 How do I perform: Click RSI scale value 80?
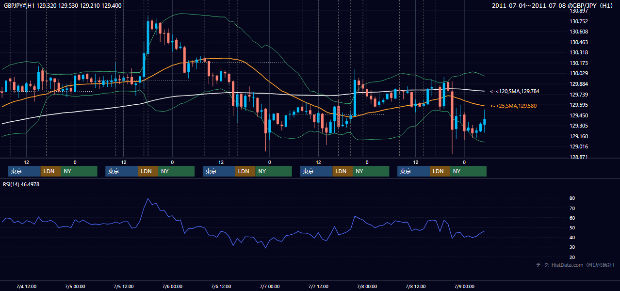coord(572,198)
